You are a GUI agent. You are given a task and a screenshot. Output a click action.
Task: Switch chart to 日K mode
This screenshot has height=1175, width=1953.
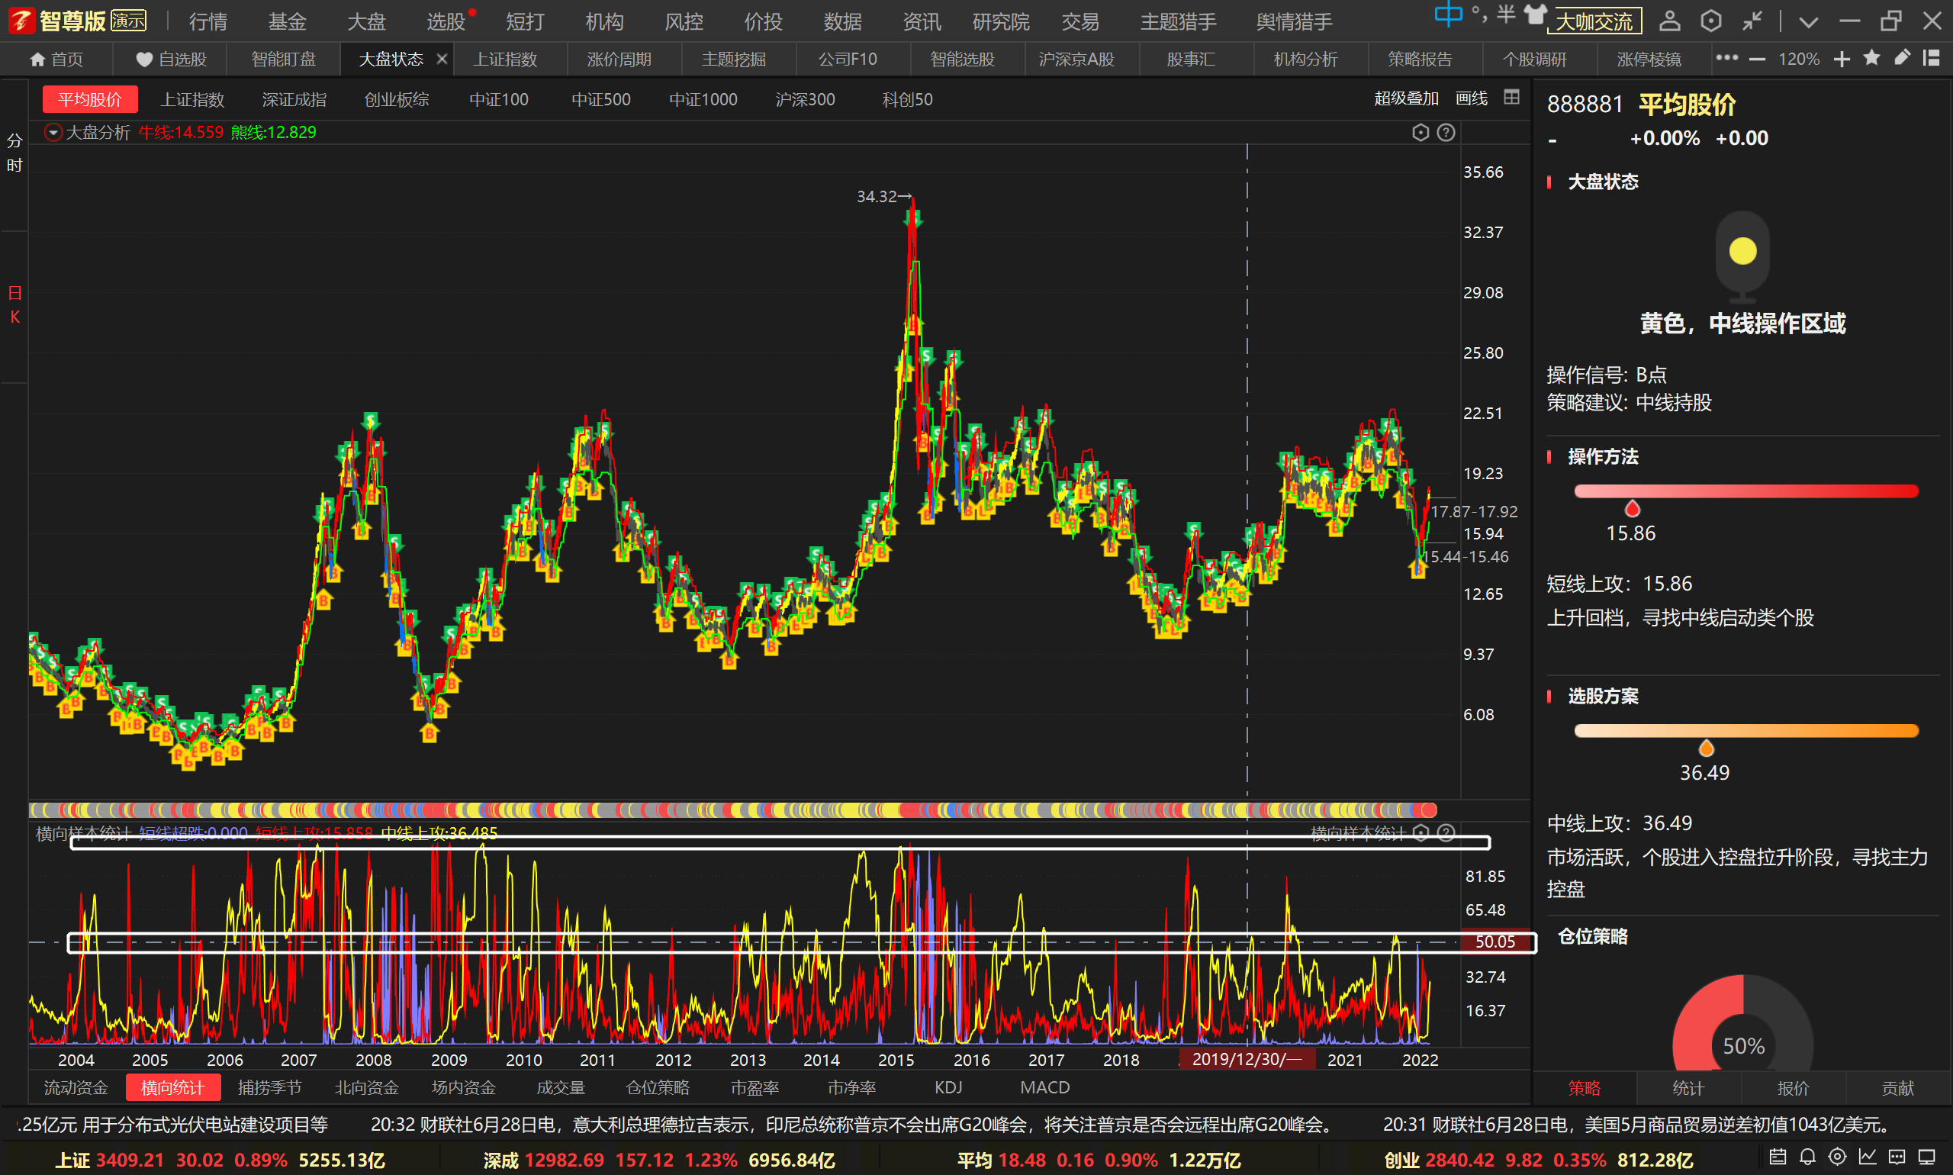click(x=14, y=305)
